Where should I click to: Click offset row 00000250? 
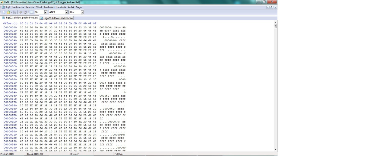pyautogui.click(x=10, y=148)
